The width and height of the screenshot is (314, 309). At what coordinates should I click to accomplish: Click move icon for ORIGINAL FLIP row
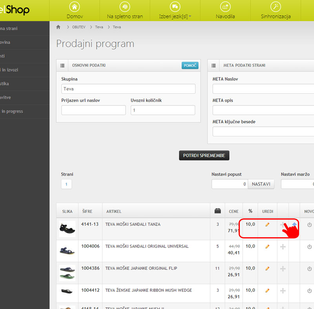(283, 269)
